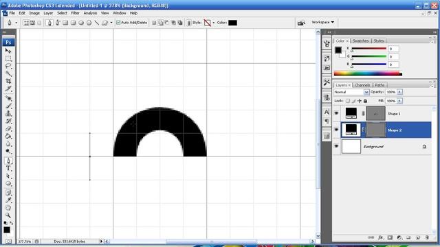
Task: Choose Line tool in the options bar
Action: (x=97, y=23)
